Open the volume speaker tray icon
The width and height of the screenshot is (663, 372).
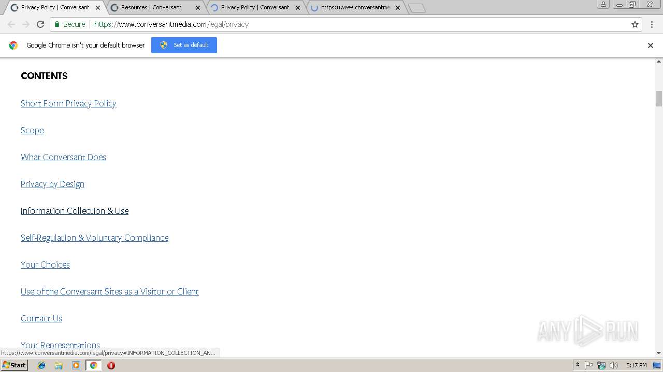coord(614,365)
